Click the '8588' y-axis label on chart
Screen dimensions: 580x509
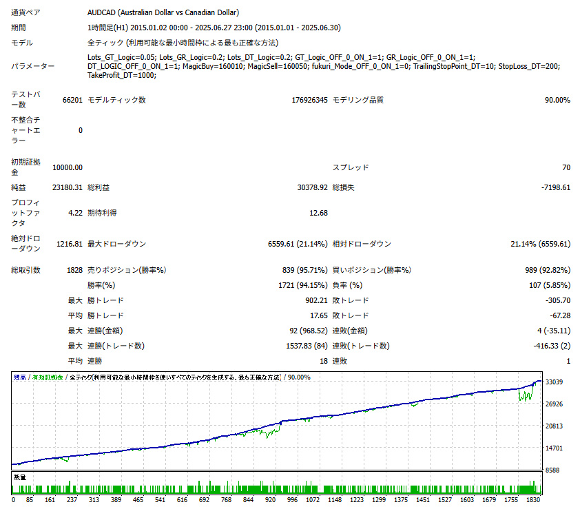click(x=552, y=470)
